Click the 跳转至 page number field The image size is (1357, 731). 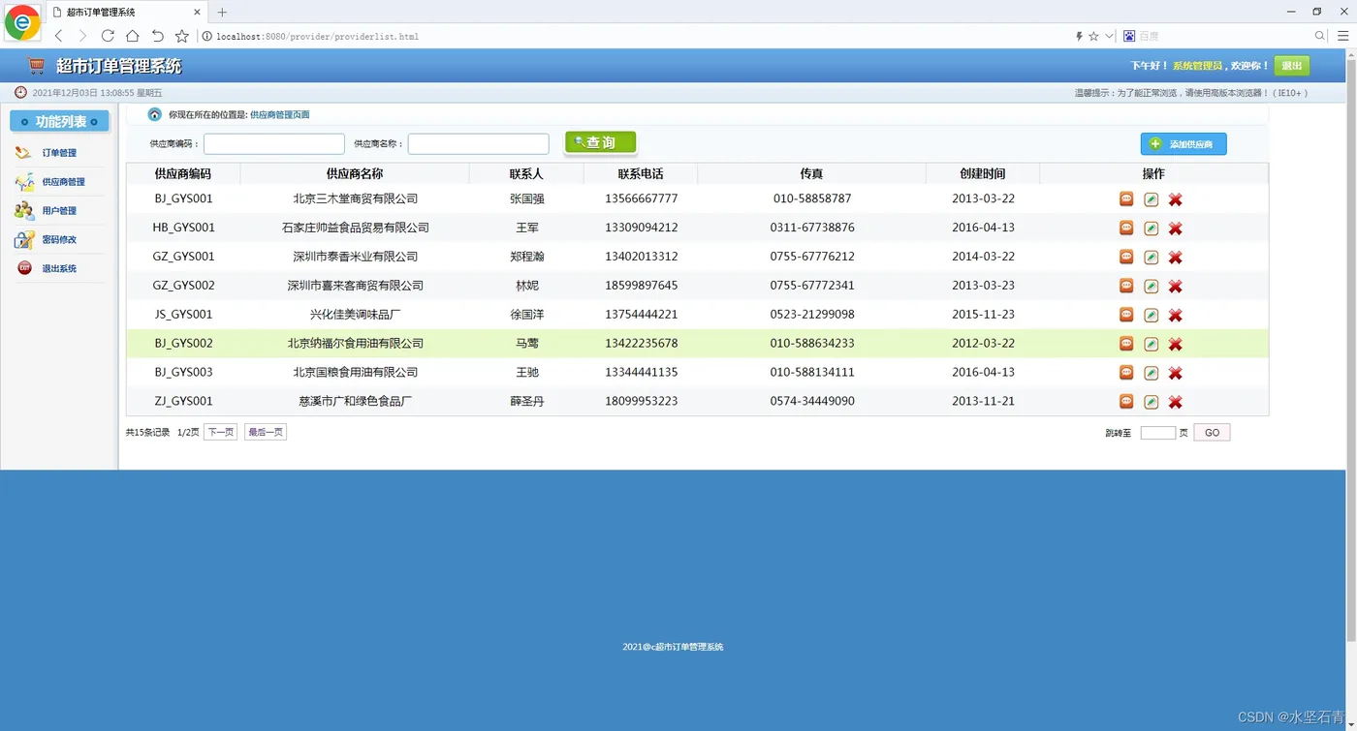pos(1158,433)
